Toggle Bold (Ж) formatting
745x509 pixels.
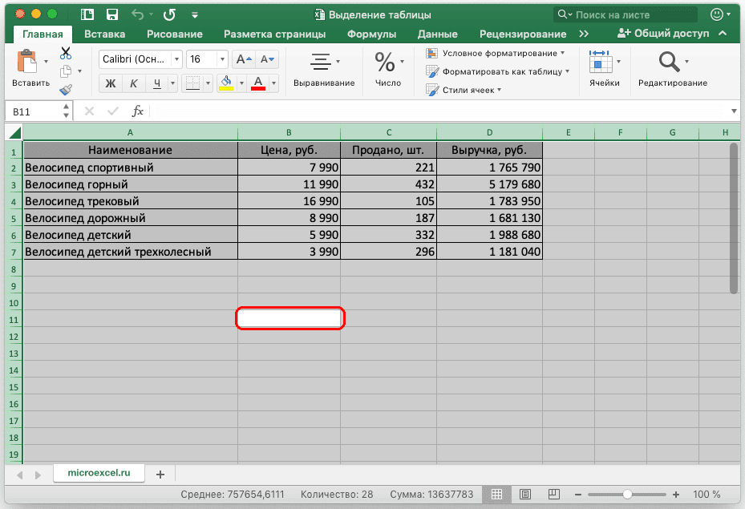click(111, 83)
